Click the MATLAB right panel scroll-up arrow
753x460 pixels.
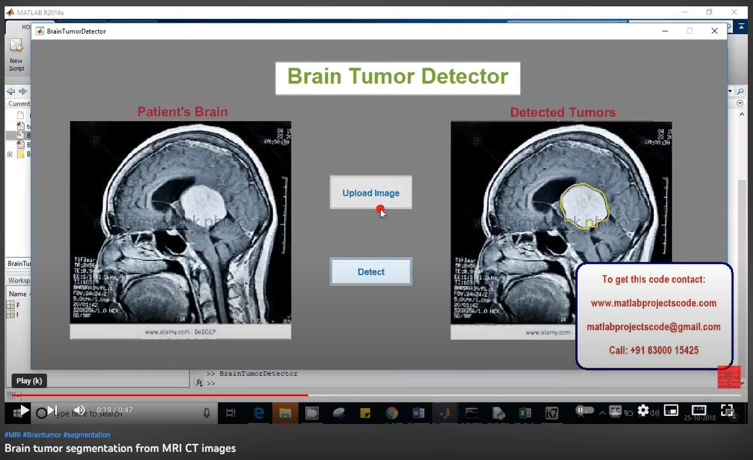pyautogui.click(x=742, y=115)
